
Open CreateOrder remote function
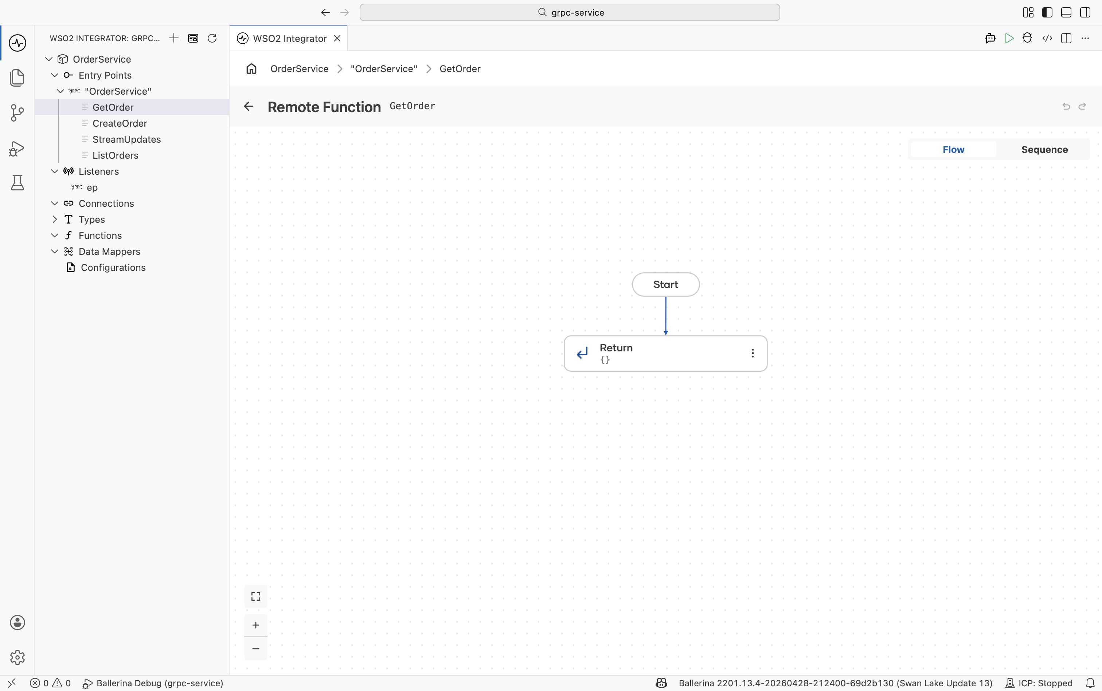[x=132, y=123]
